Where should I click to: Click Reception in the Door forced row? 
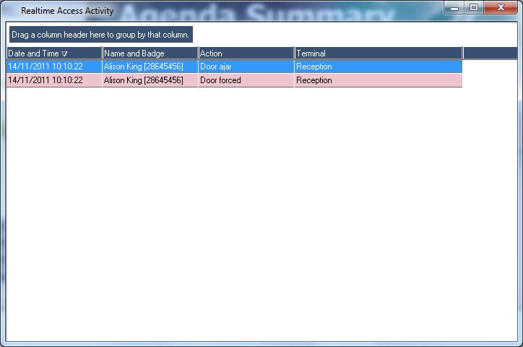click(314, 80)
